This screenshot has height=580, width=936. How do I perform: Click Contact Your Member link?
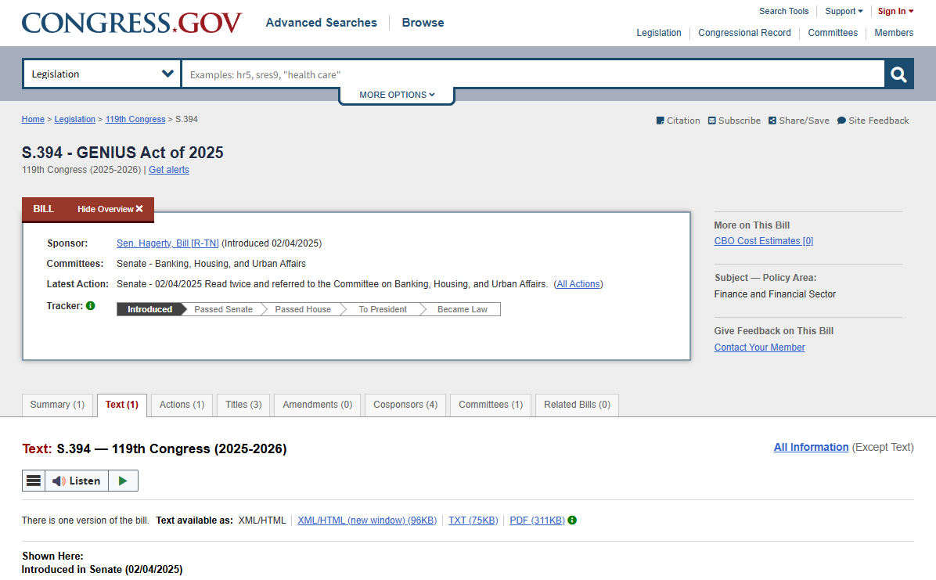[759, 348]
